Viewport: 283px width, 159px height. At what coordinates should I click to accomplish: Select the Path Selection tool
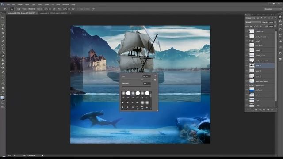coord(3,79)
